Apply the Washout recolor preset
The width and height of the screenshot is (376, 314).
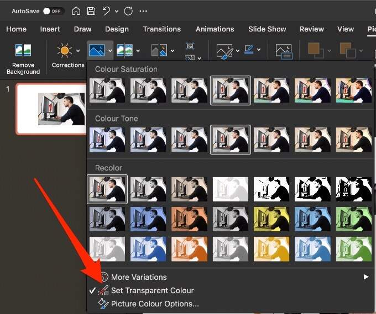[231, 189]
